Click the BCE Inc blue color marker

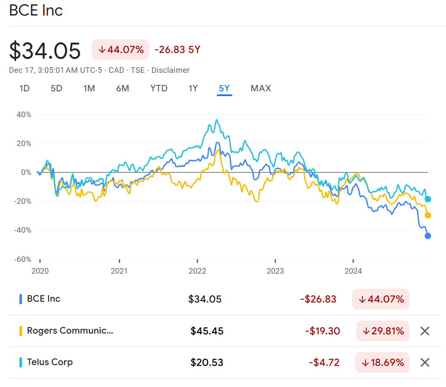click(21, 299)
